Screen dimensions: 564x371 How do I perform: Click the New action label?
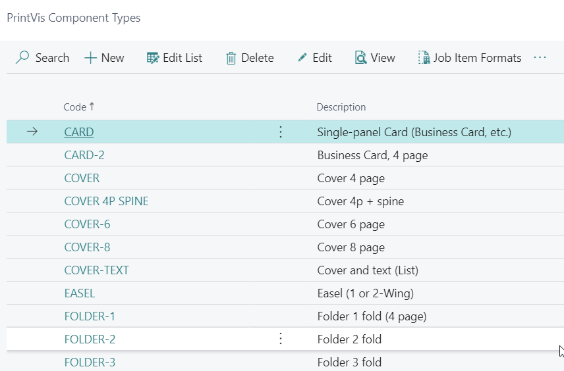point(113,58)
